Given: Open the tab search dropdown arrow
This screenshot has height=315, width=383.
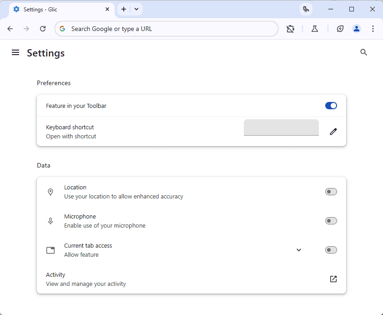Looking at the screenshot, I should 136,9.
